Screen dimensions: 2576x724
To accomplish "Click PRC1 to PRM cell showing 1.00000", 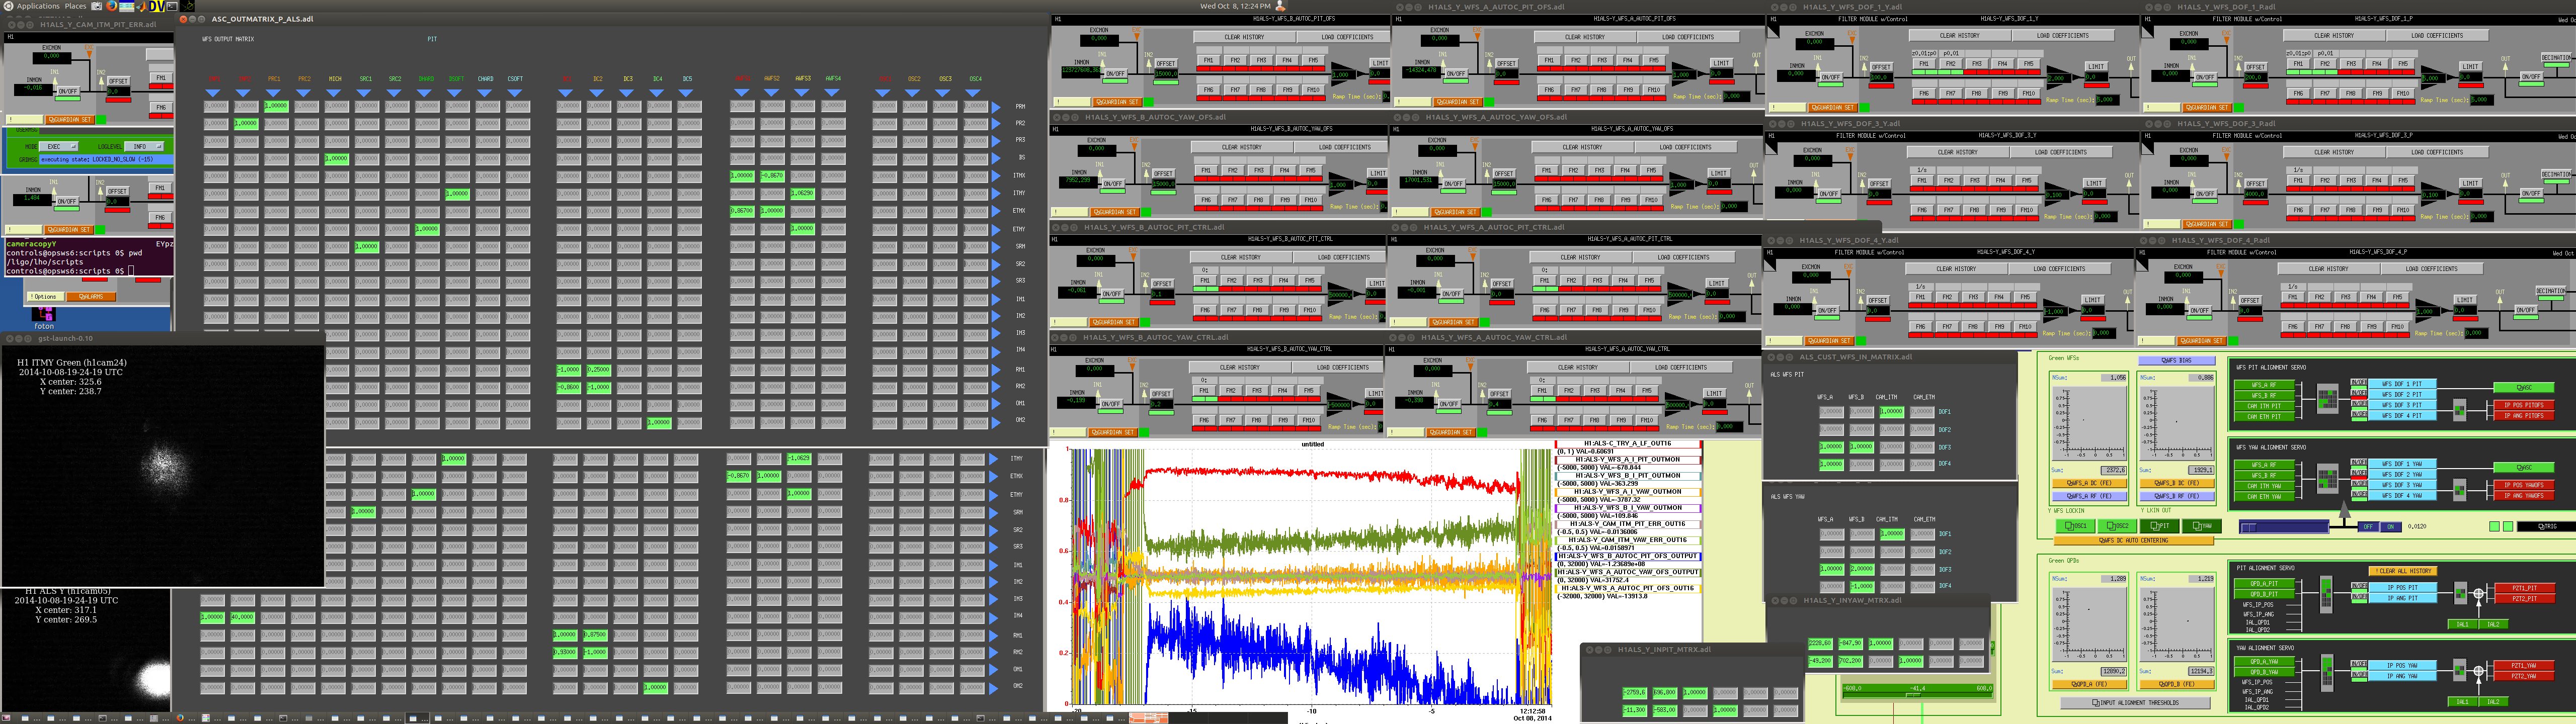I will tap(276, 106).
